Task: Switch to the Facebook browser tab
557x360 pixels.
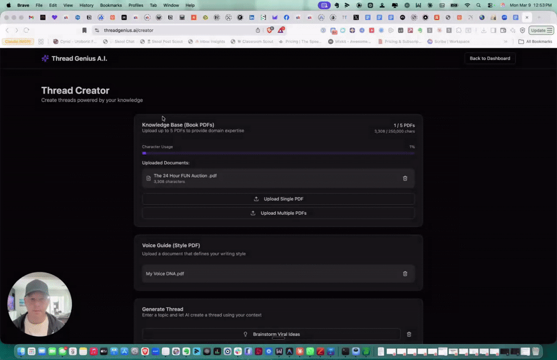Action: pos(286,17)
